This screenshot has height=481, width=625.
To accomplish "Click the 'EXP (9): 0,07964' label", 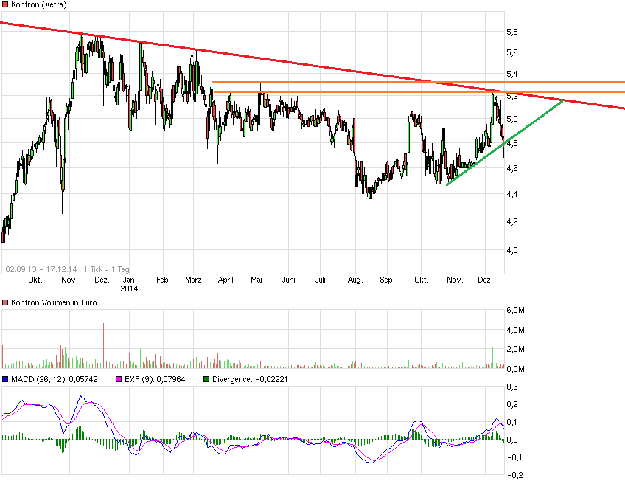I will click(x=155, y=379).
